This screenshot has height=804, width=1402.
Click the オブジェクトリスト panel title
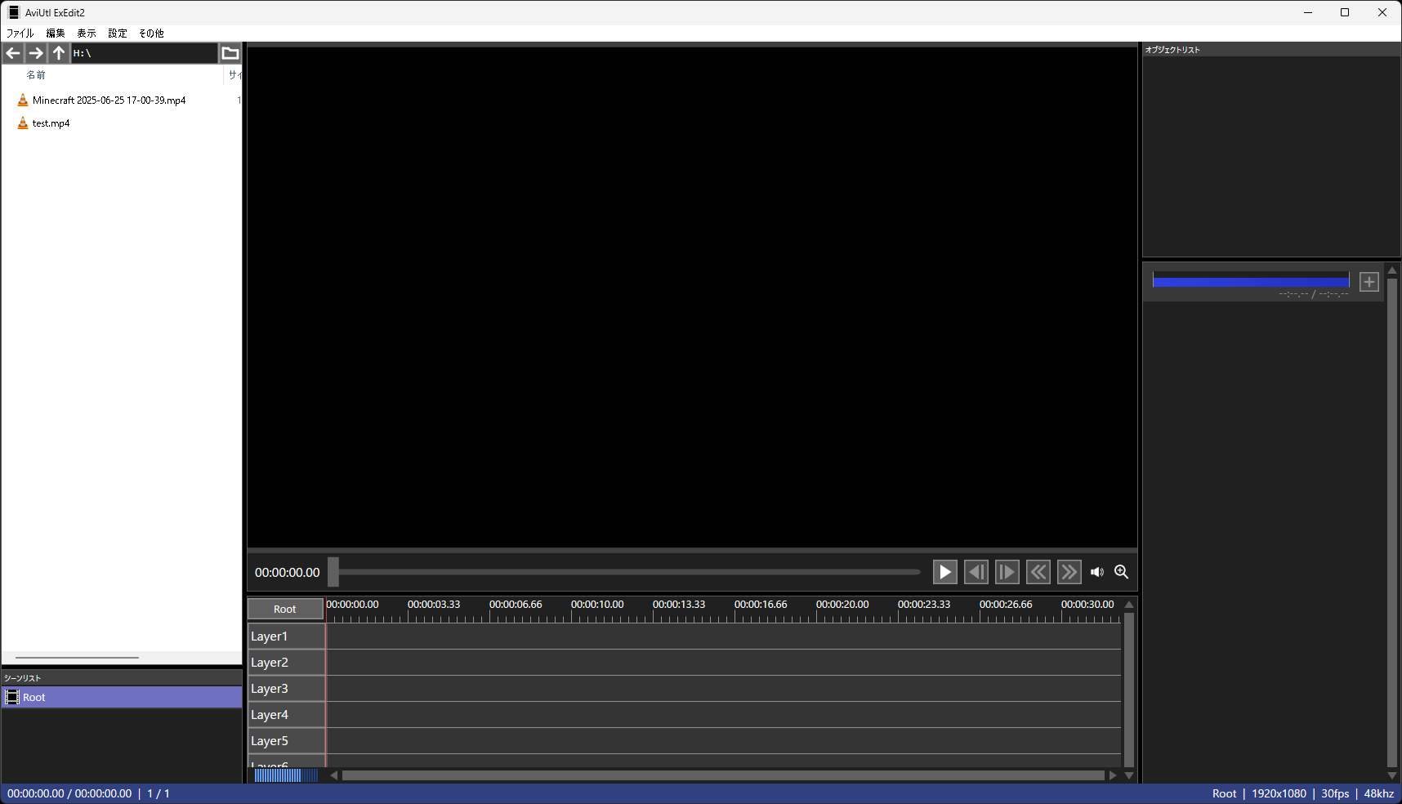point(1172,50)
